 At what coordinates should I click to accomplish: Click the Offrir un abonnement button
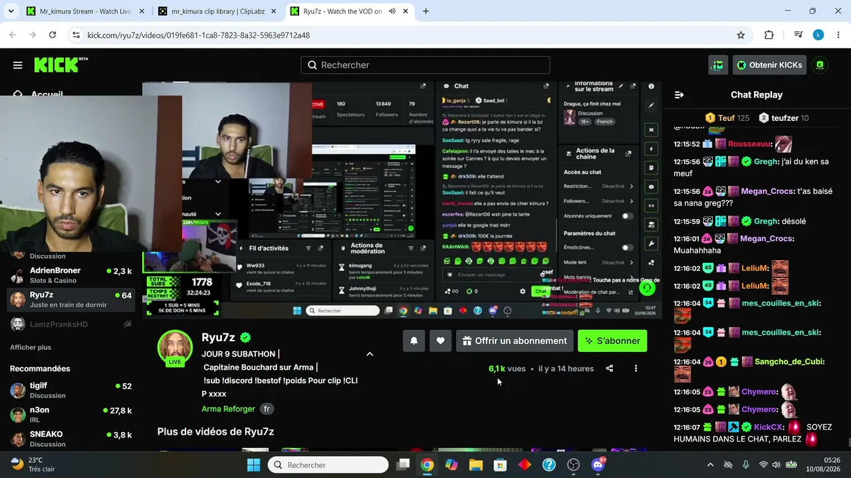515,341
